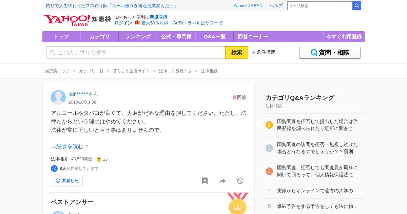The height and width of the screenshot is (214, 407).
Task: Share the question via the arrow icon
Action: pyautogui.click(x=222, y=181)
